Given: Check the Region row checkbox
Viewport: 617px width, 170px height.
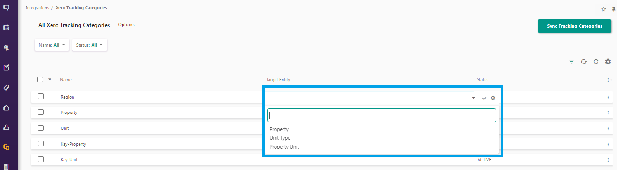Looking at the screenshot, I should pyautogui.click(x=41, y=96).
